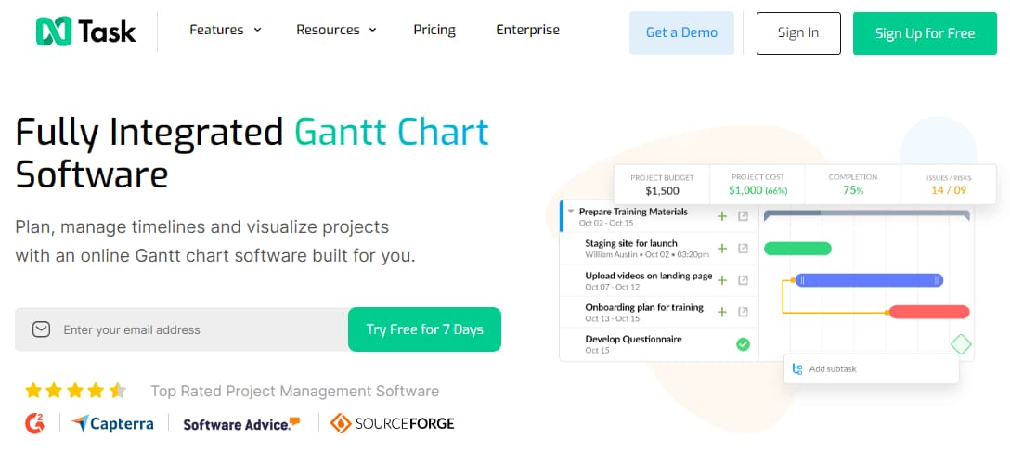Select the green Staging site Gantt bar

tap(797, 249)
